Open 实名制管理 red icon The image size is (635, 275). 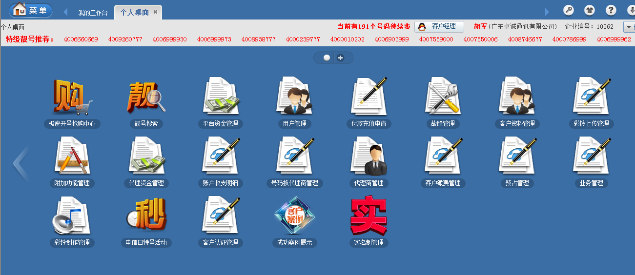click(369, 216)
